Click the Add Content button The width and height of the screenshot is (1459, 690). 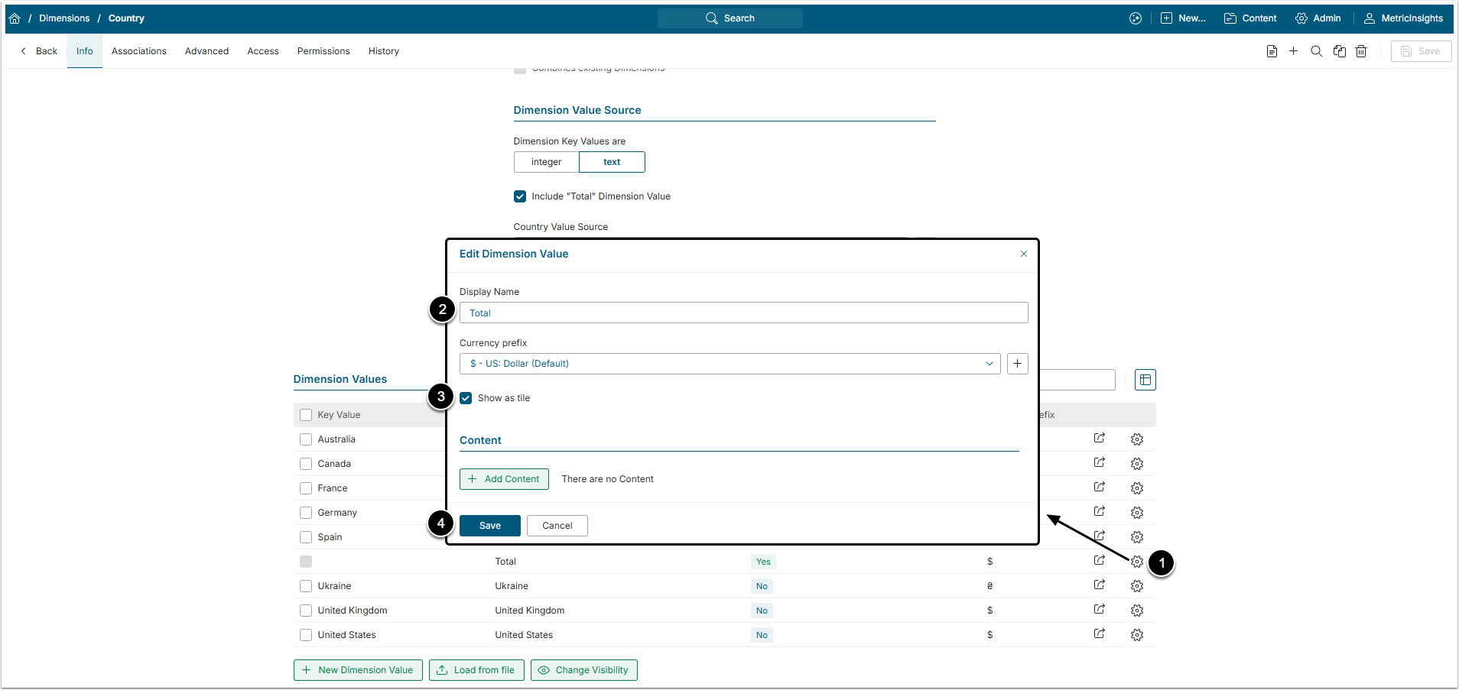(504, 479)
